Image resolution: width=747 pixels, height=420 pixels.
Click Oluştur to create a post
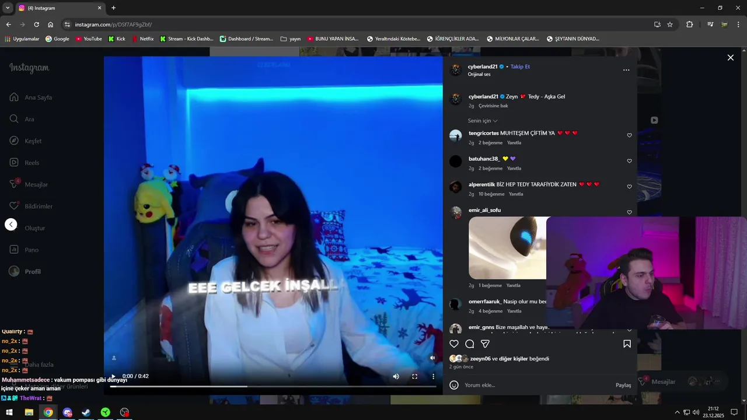pyautogui.click(x=34, y=228)
